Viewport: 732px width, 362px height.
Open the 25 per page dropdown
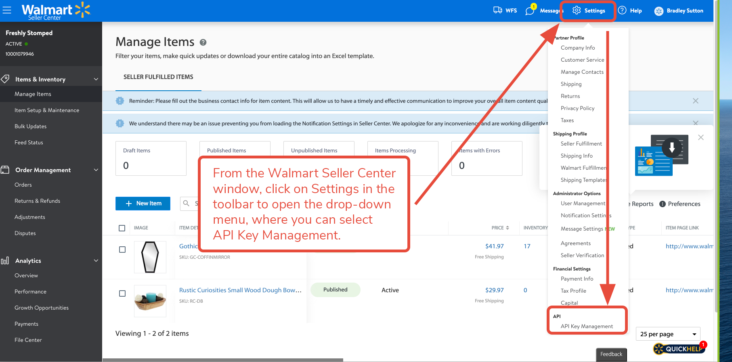[668, 334]
